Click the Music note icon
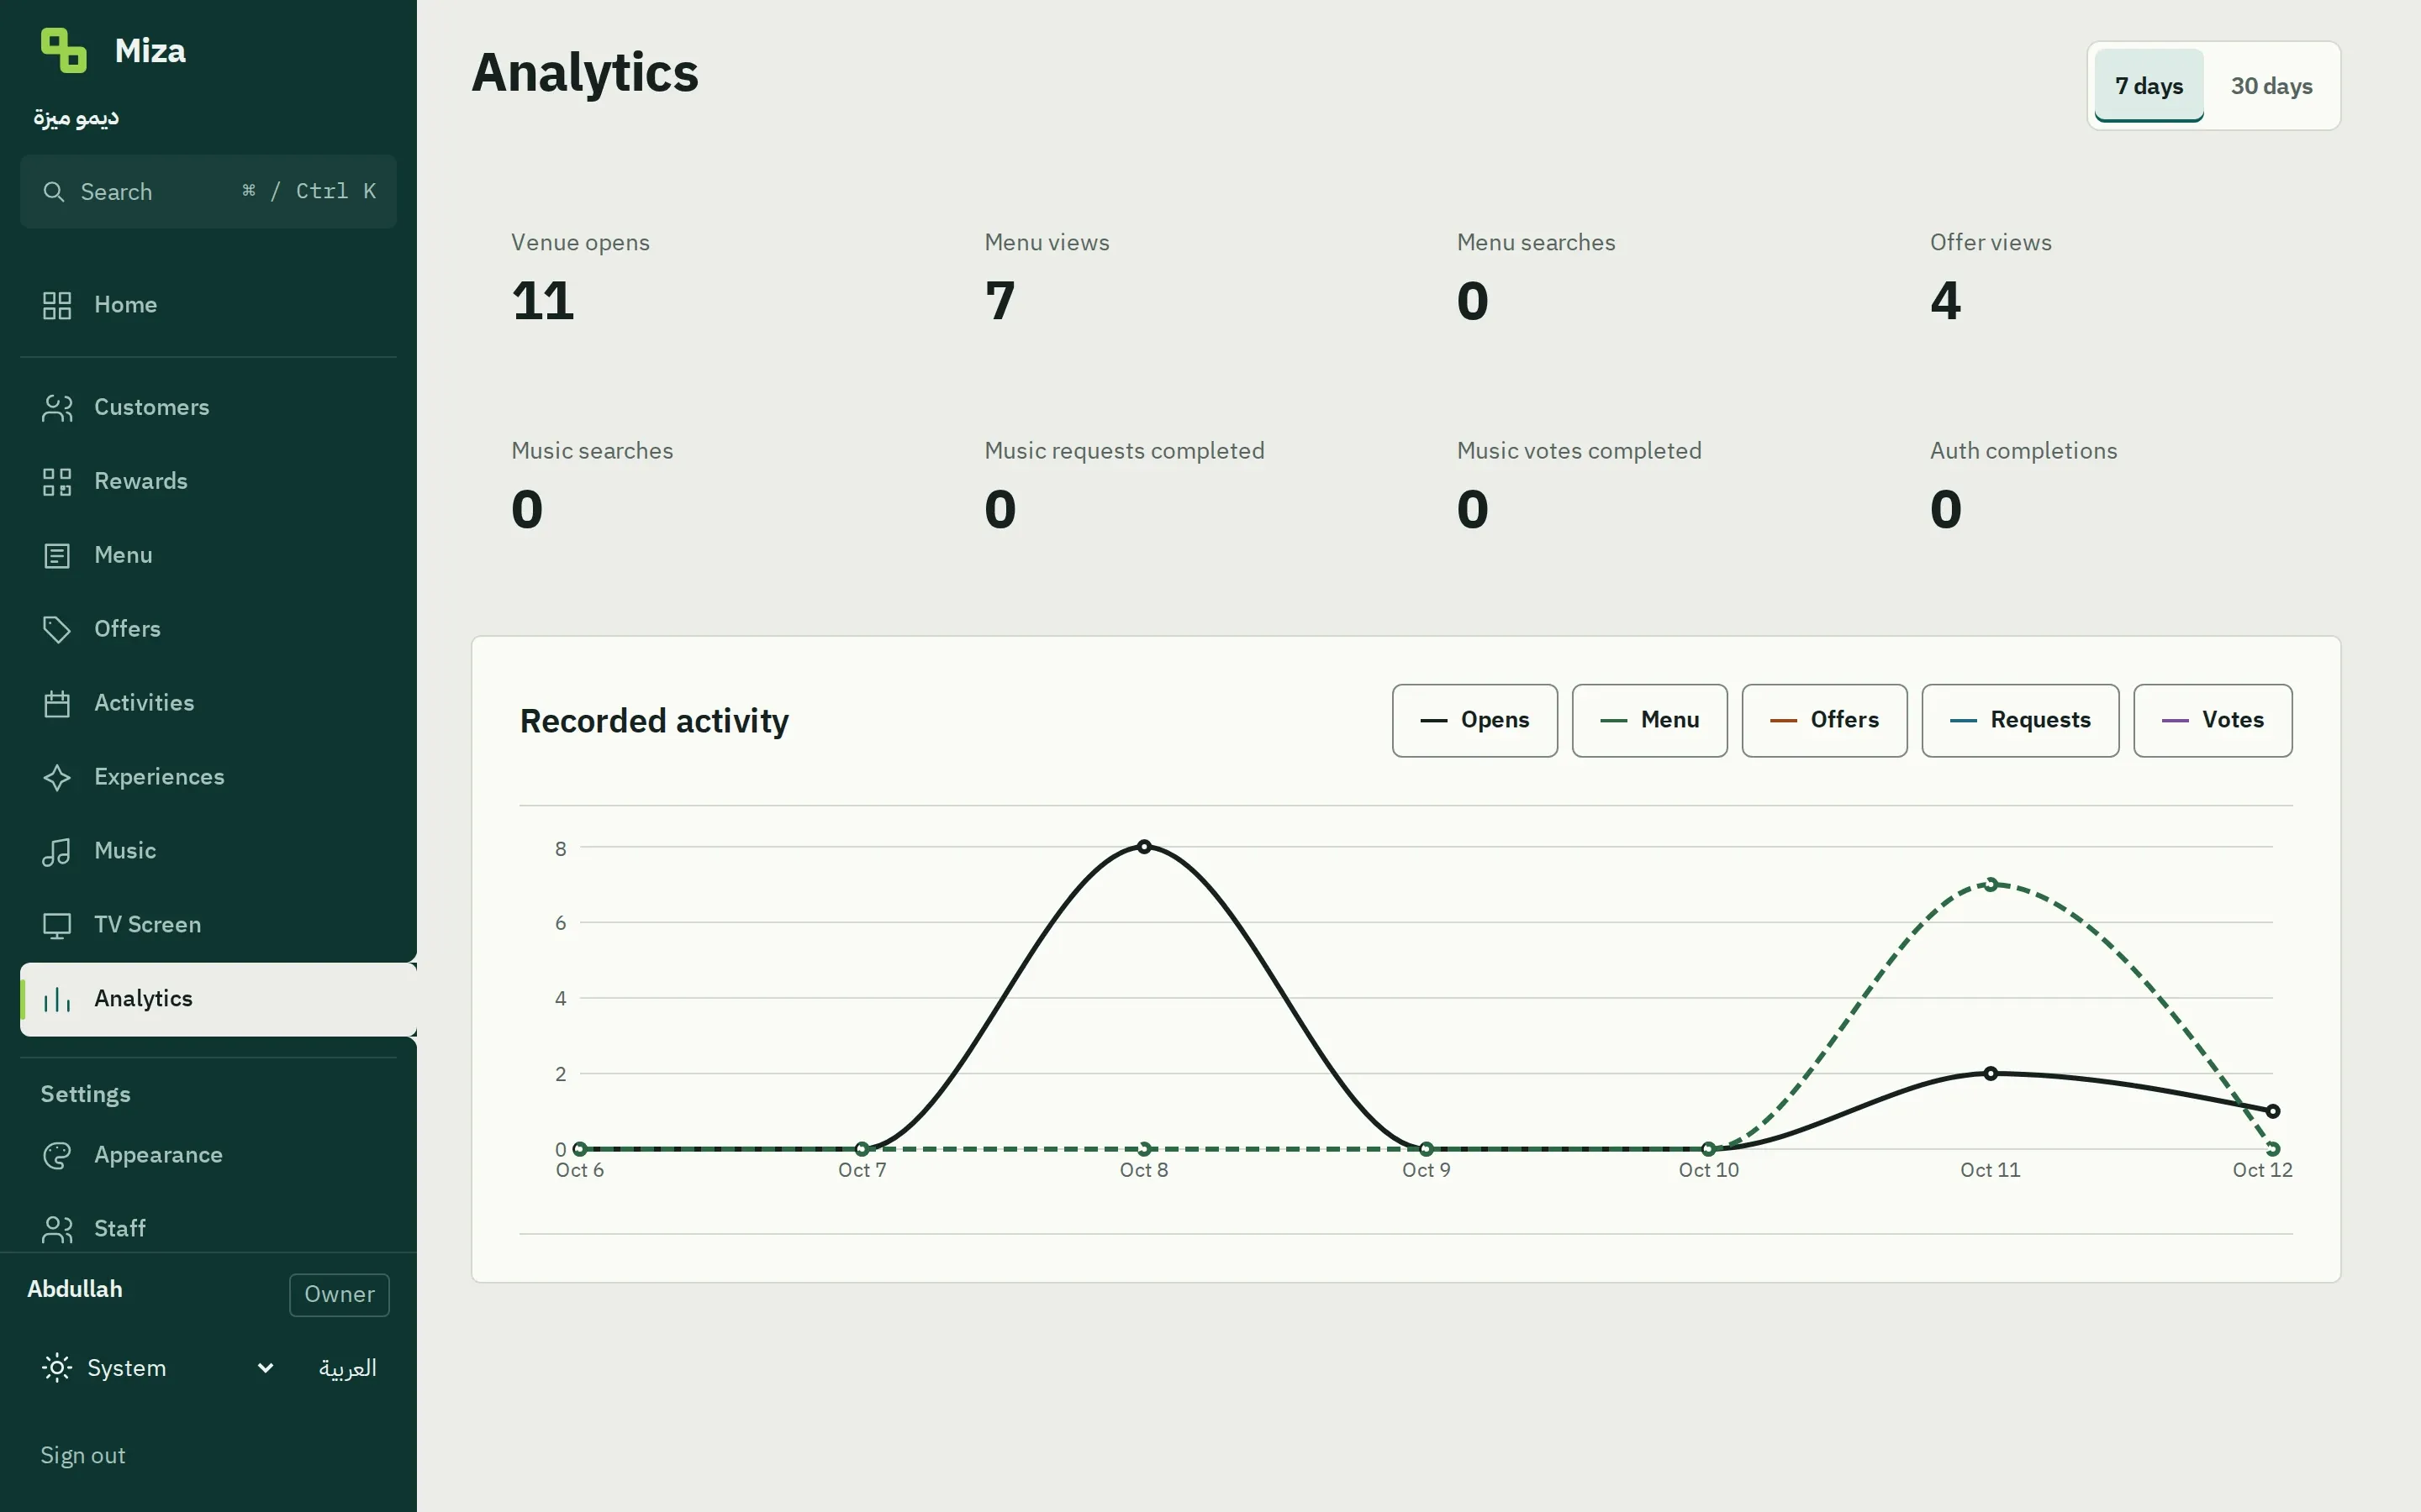Image resolution: width=2421 pixels, height=1512 pixels. click(57, 852)
